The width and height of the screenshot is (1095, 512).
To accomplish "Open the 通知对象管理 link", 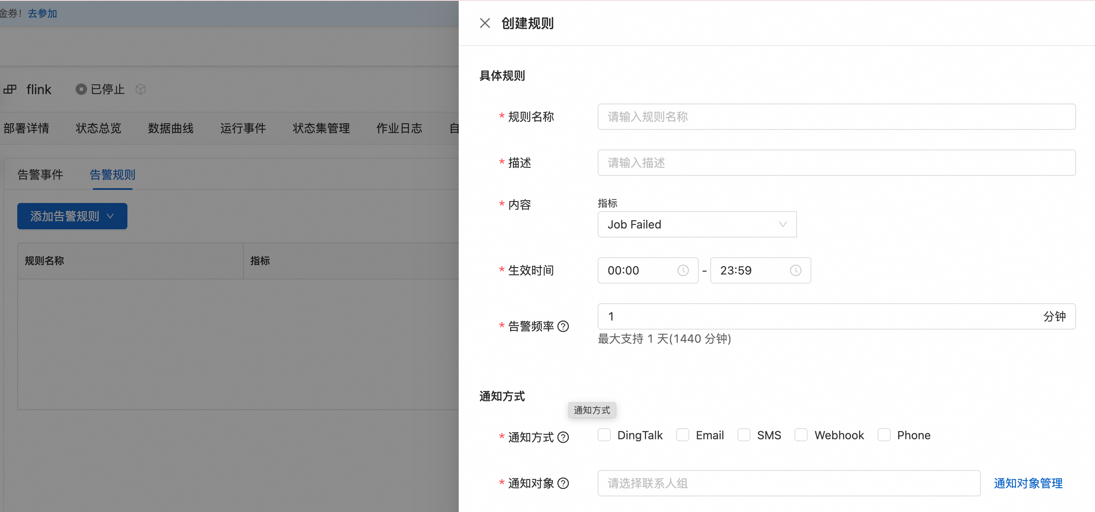I will [x=1028, y=483].
